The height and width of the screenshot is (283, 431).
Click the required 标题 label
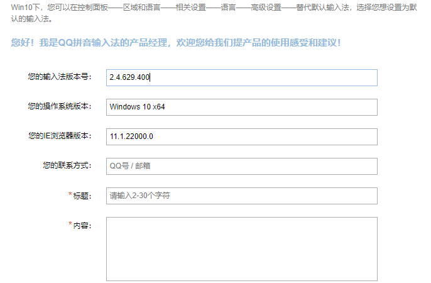[80, 196]
